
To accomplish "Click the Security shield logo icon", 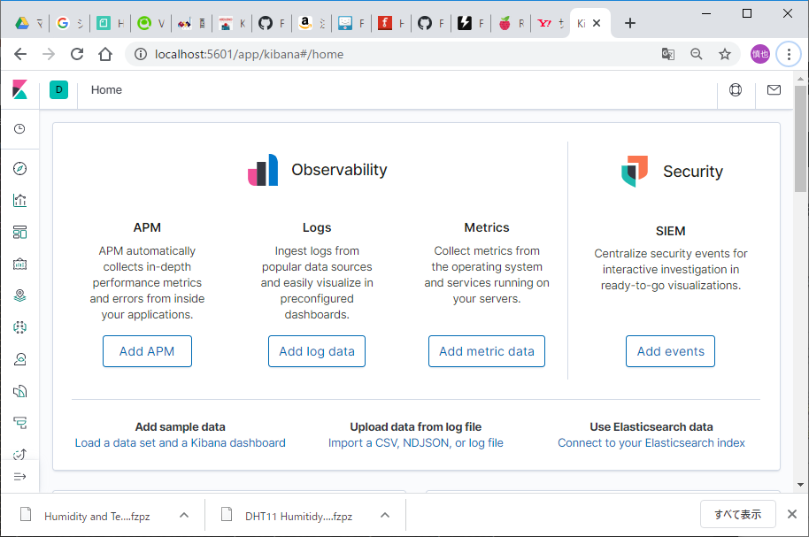I will coord(635,171).
